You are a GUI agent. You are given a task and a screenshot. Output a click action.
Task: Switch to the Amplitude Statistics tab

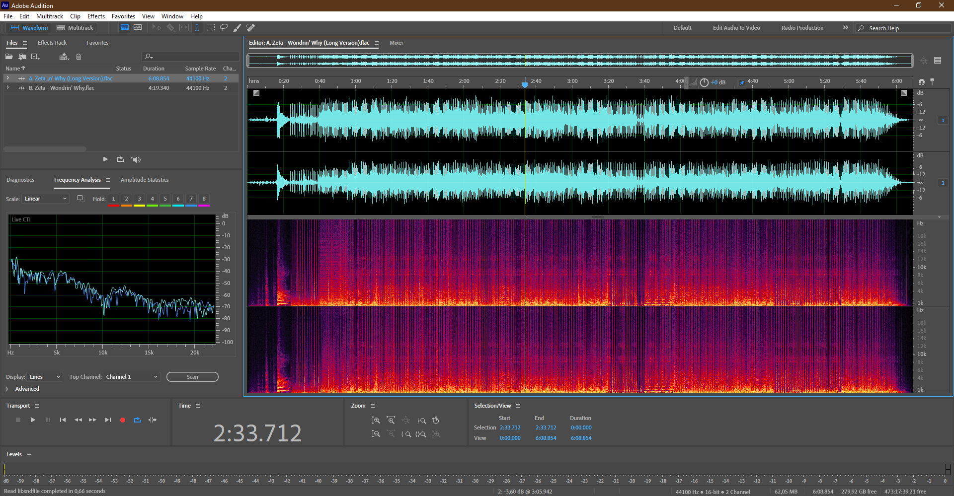tap(145, 180)
